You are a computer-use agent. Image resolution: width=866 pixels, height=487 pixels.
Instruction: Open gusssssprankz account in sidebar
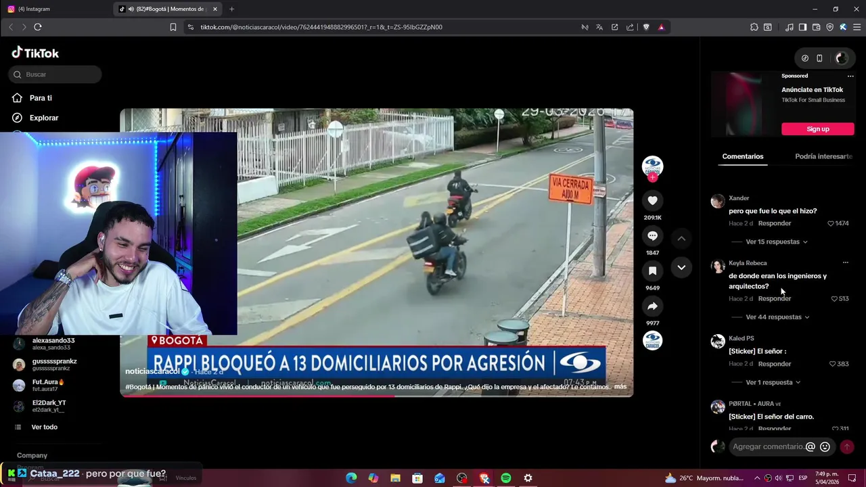[x=54, y=365]
